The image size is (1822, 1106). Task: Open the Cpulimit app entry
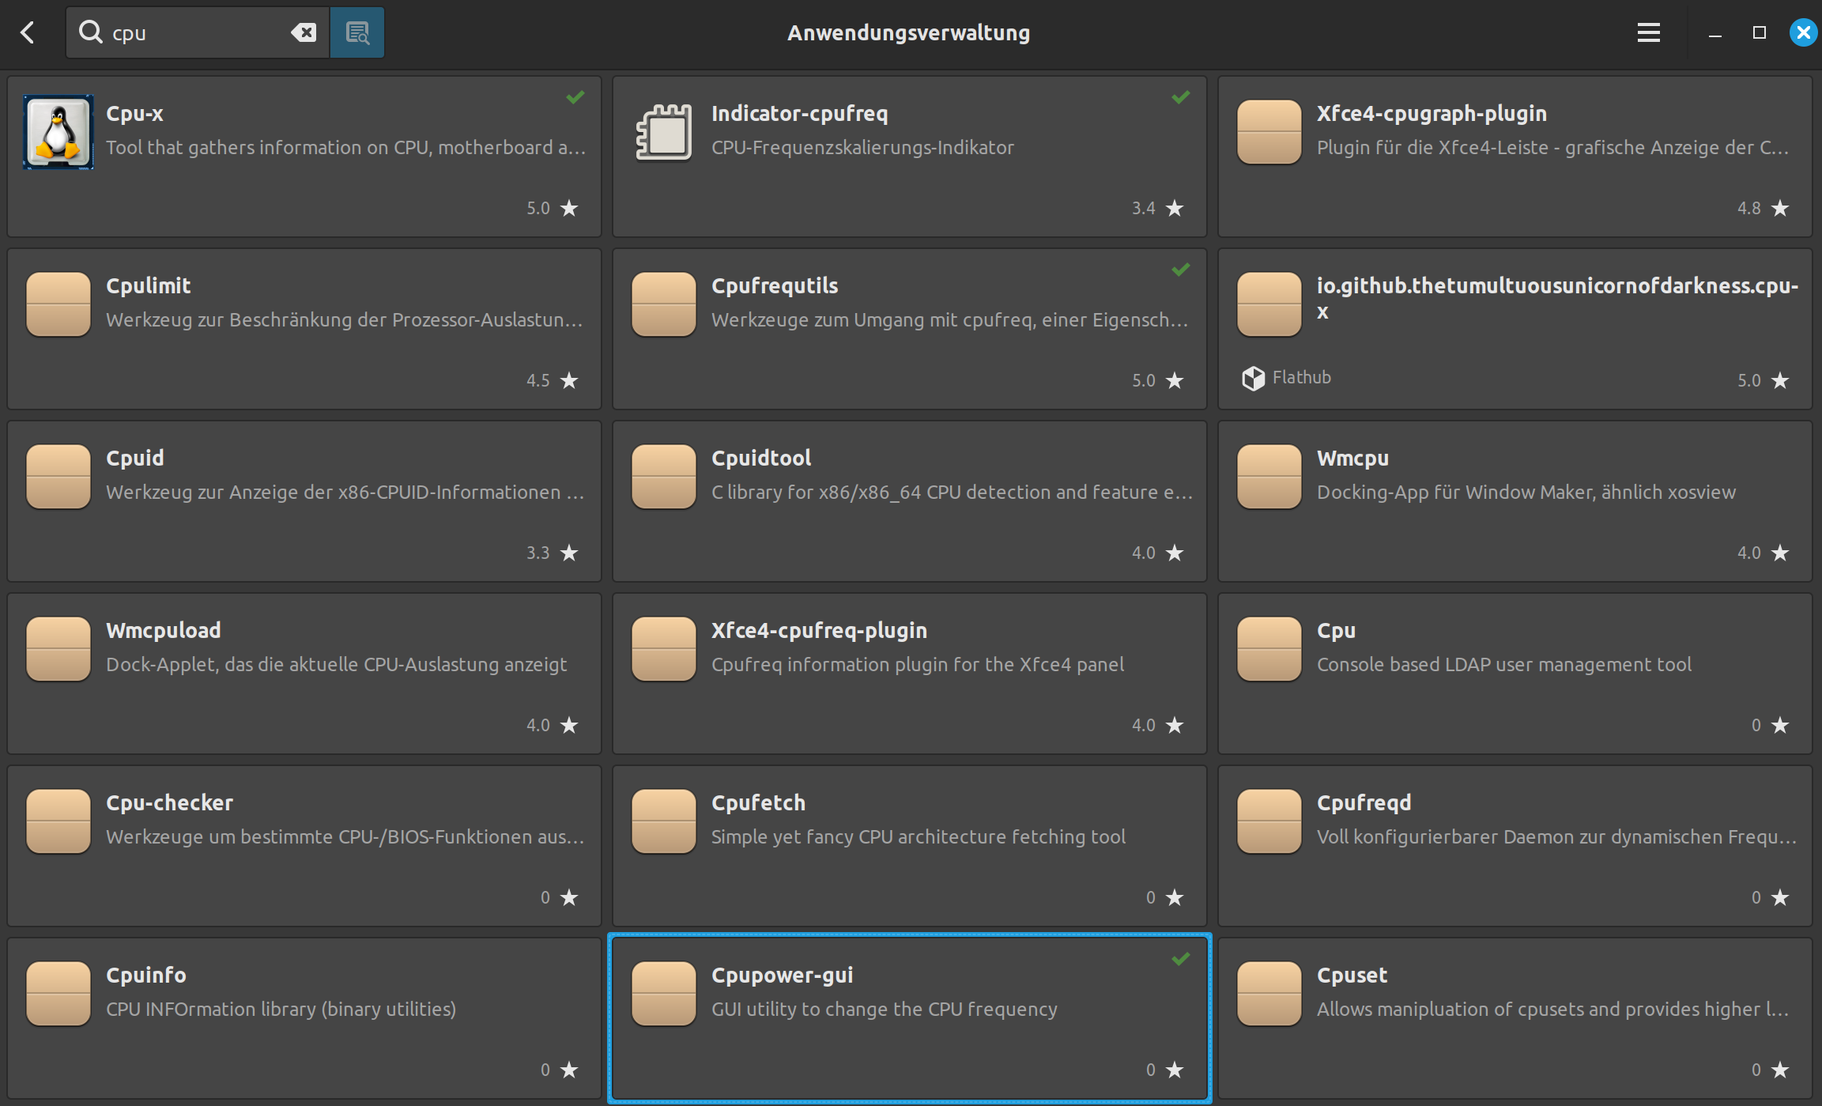[x=304, y=329]
